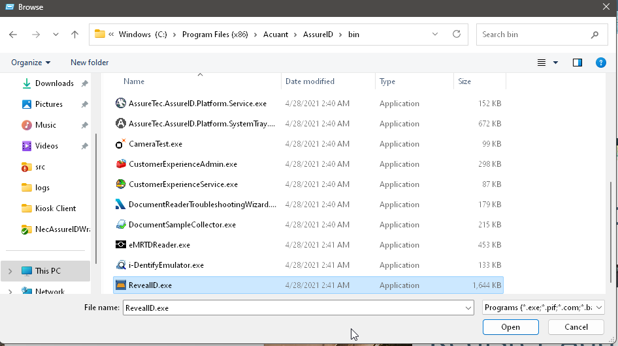Go up one folder level arrow
The width and height of the screenshot is (618, 346).
pos(74,35)
